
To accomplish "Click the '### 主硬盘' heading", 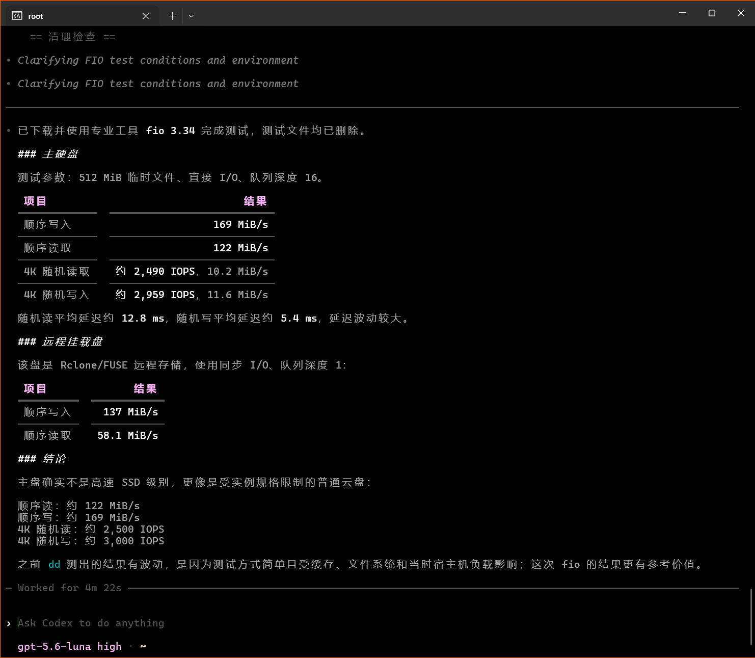I will [48, 154].
